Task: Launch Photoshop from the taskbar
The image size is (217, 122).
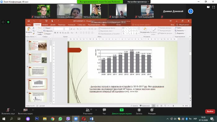Action: coord(37,119)
